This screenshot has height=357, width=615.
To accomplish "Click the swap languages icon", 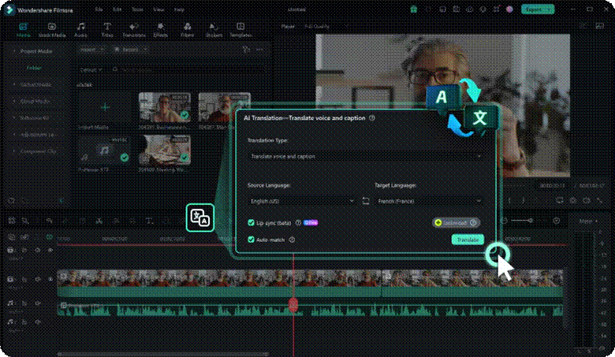I will tap(366, 201).
